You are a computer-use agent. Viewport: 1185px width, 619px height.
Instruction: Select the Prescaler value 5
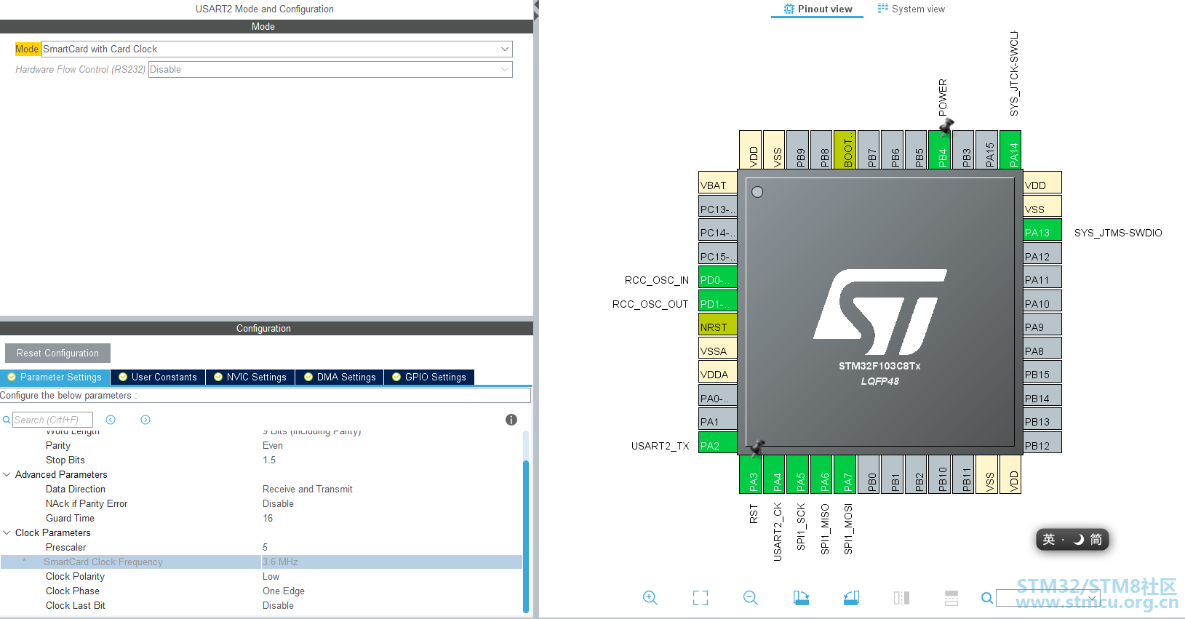click(265, 547)
